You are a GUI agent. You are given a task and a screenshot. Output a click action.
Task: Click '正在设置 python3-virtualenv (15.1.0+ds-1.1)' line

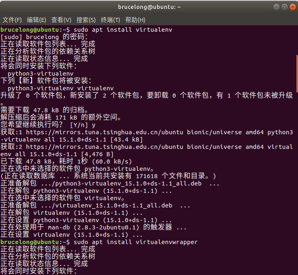pyautogui.click(x=86, y=220)
